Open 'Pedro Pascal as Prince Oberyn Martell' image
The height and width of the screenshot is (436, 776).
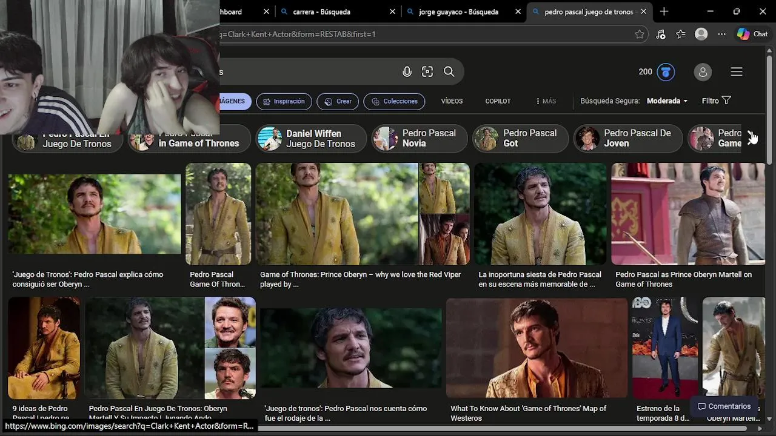688,214
